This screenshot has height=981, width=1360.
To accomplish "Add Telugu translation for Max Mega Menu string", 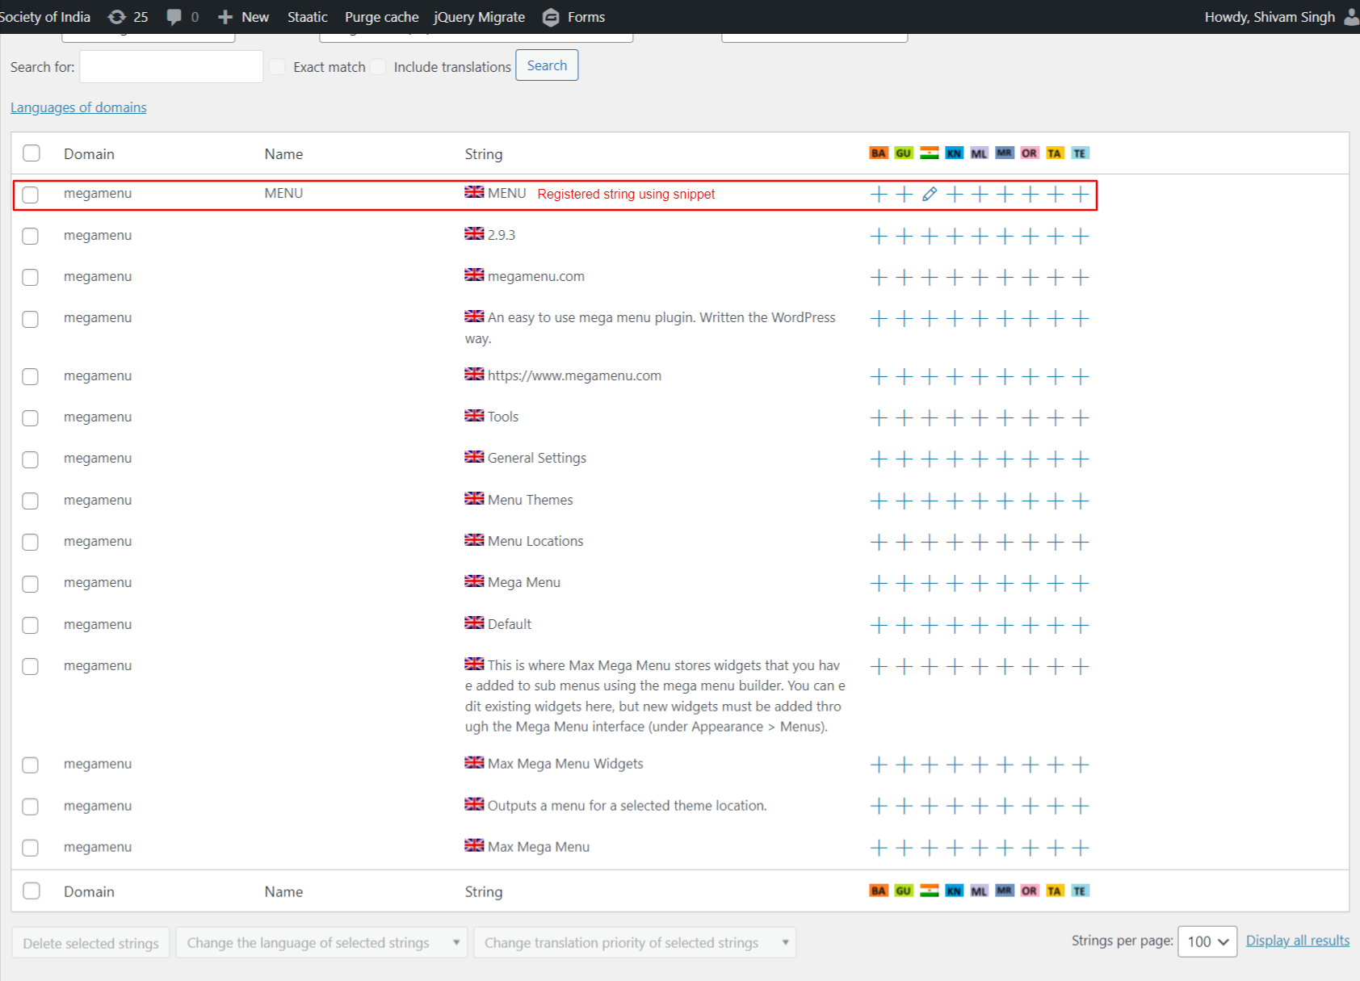I will coord(1081,848).
